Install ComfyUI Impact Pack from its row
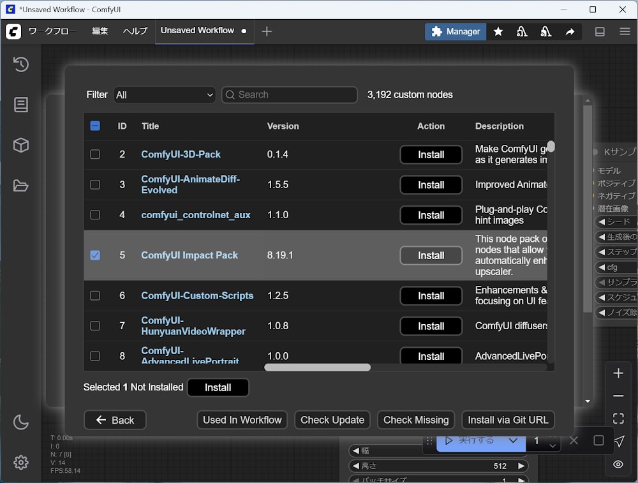 click(x=431, y=256)
